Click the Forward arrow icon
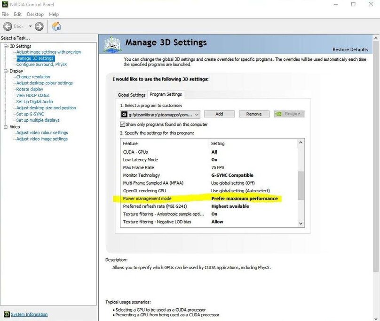Viewport: 380px width, 321px height. pyautogui.click(x=39, y=26)
